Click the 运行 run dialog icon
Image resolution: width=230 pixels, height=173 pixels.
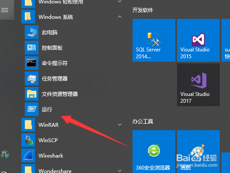coord(32,109)
